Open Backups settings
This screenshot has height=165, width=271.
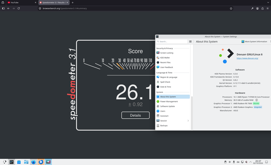point(173,126)
